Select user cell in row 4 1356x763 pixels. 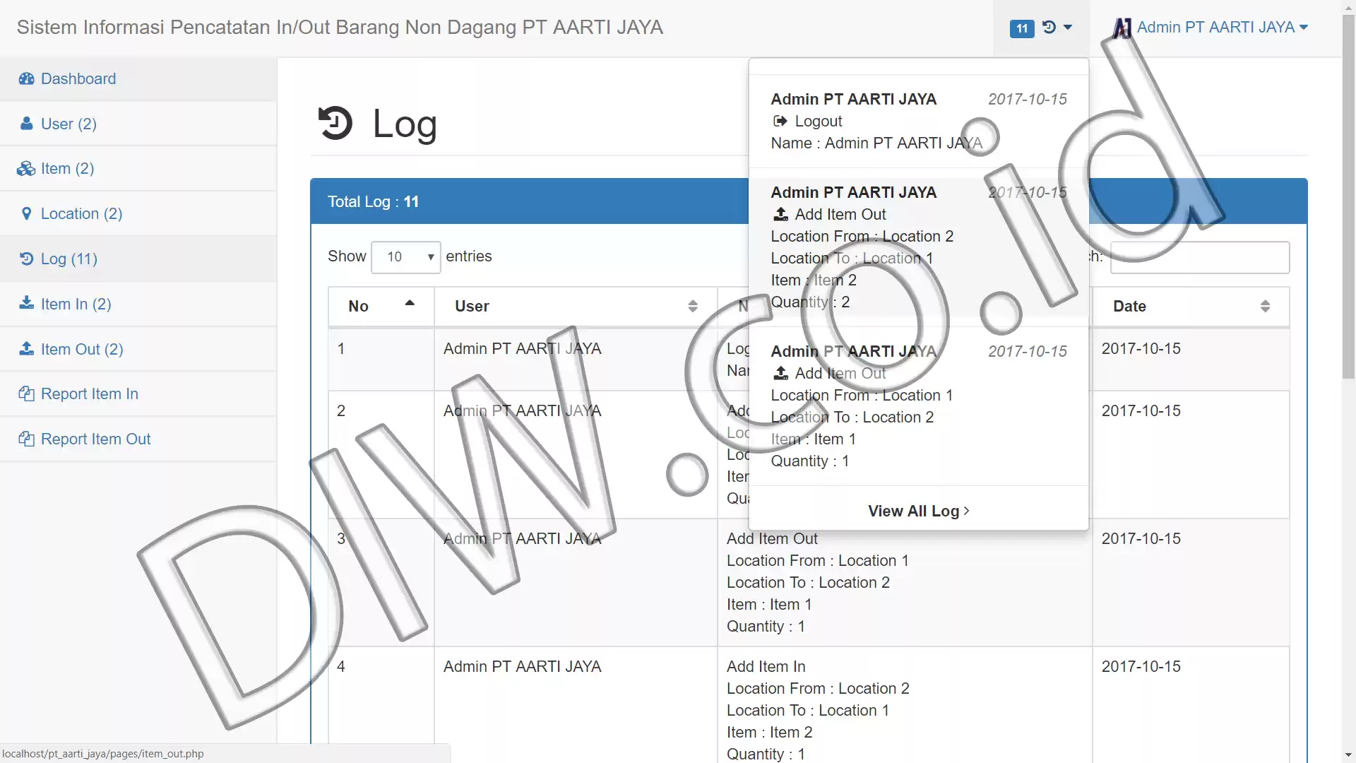(576, 706)
